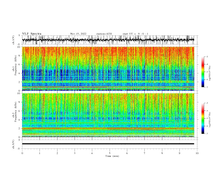Click the upper PSD color bar
The width and height of the screenshot is (222, 172).
pyautogui.click(x=203, y=72)
